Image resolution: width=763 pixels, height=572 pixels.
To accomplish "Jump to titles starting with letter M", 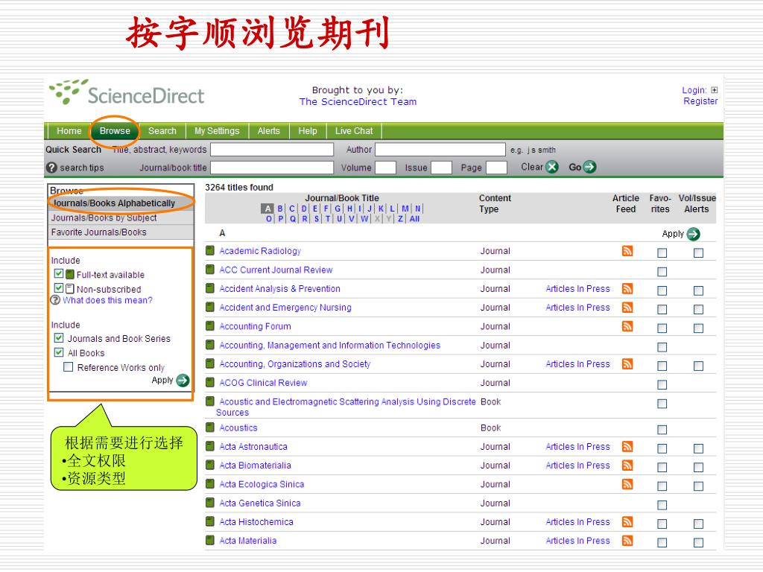I will point(405,209).
